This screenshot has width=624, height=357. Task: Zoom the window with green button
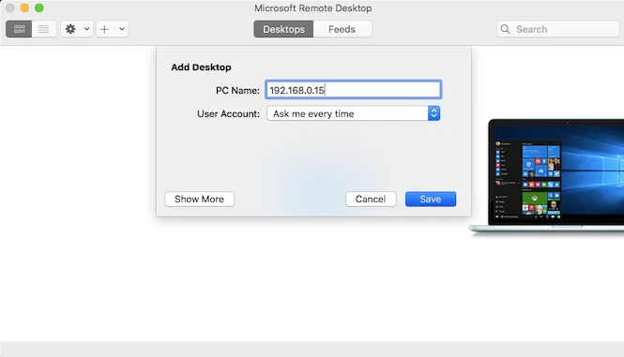click(x=39, y=7)
